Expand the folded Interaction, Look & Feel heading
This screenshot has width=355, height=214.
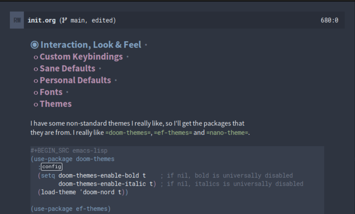coord(145,44)
